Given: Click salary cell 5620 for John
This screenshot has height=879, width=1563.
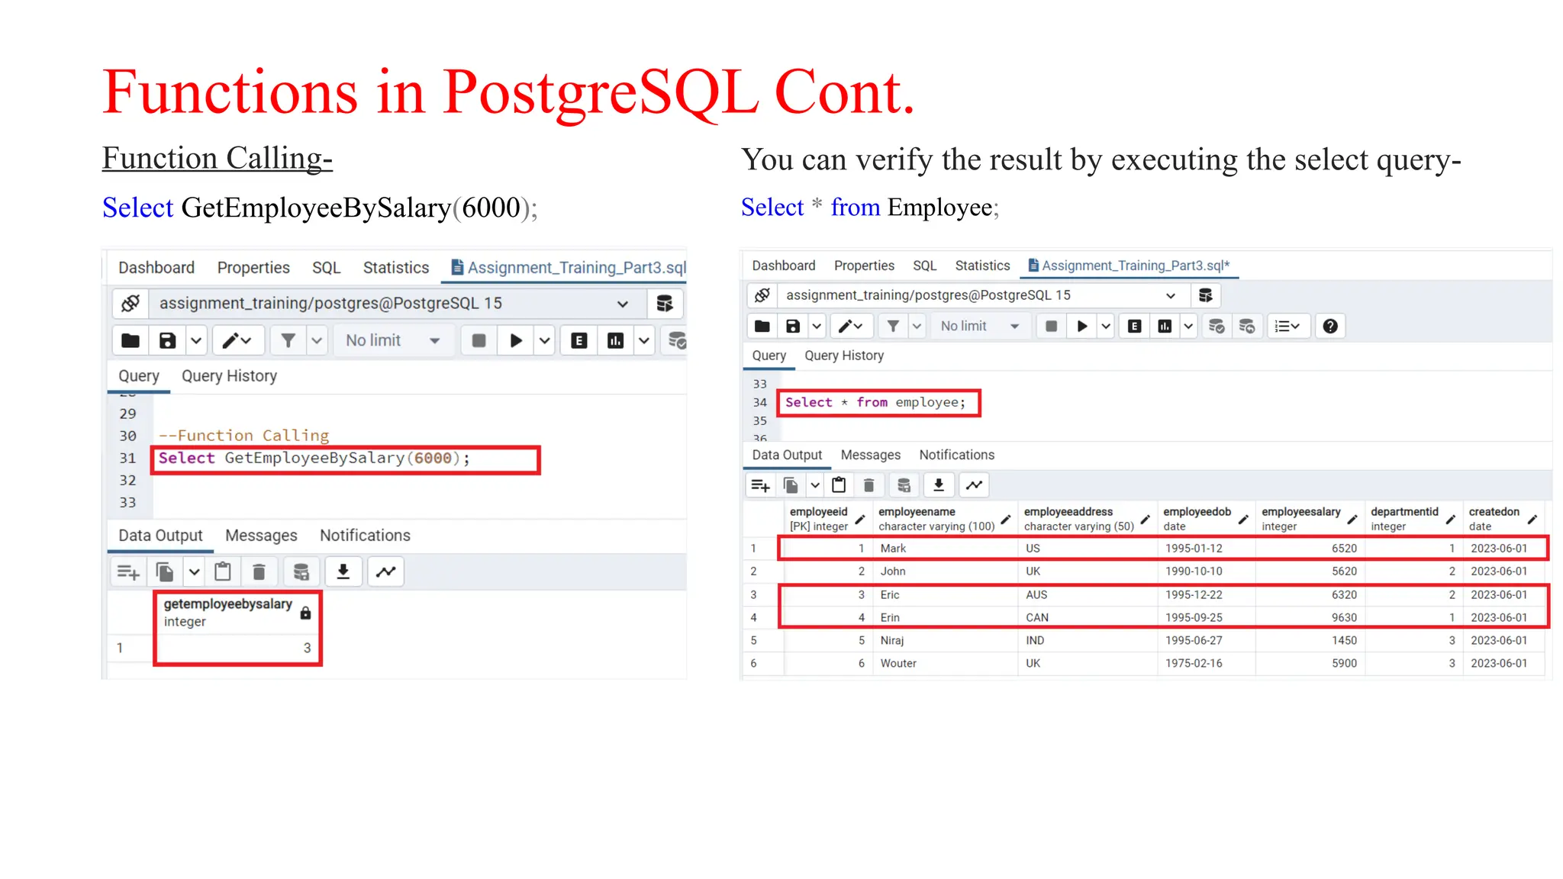Looking at the screenshot, I should (x=1310, y=571).
